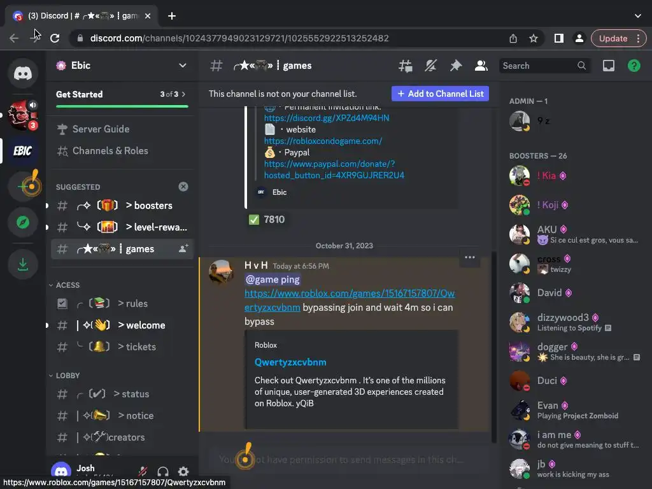Viewport: 652px width, 489px height.
Task: Open the boosters channel
Action: 122,206
